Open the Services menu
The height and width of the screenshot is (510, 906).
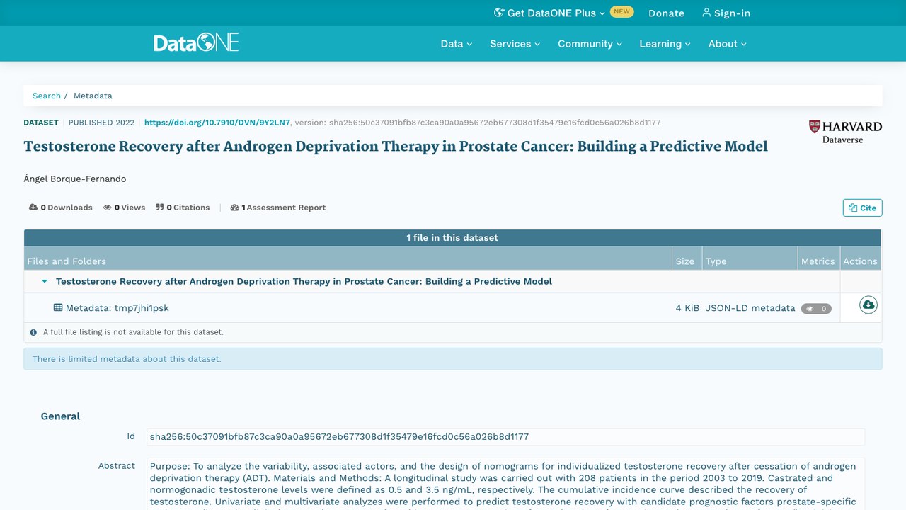click(x=515, y=44)
